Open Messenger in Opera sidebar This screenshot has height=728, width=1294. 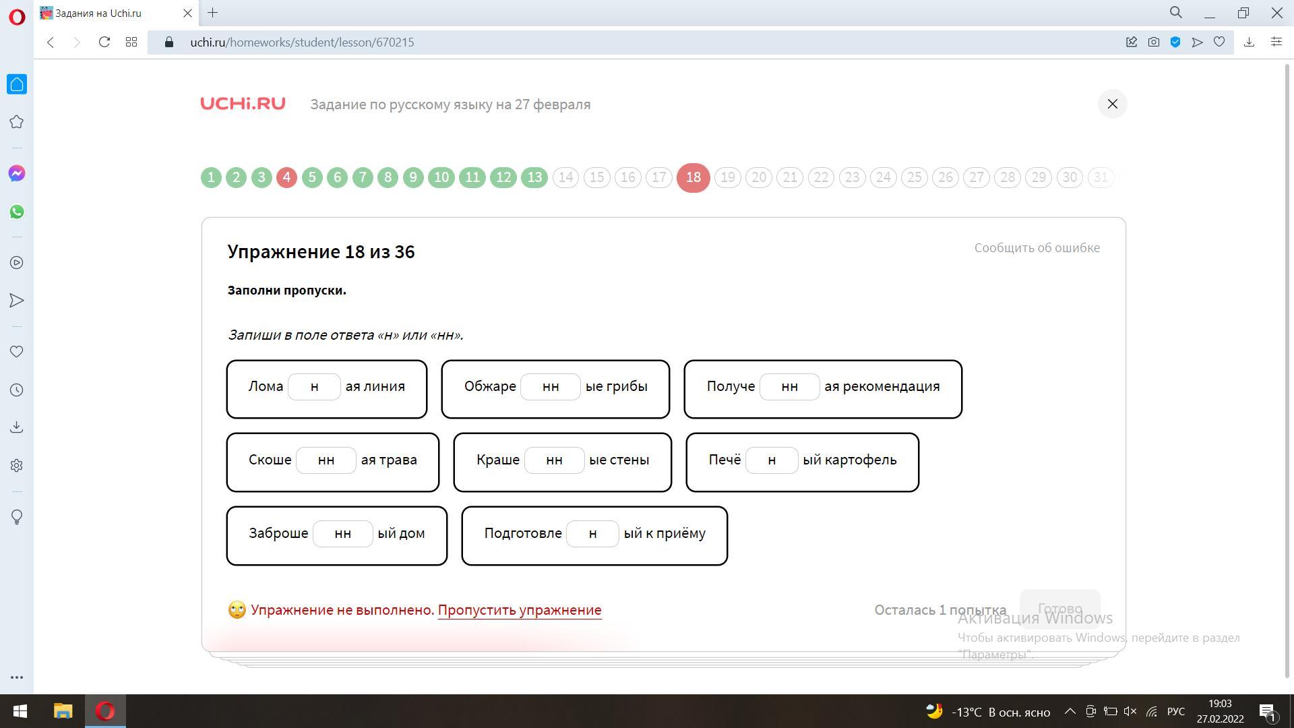pos(17,174)
